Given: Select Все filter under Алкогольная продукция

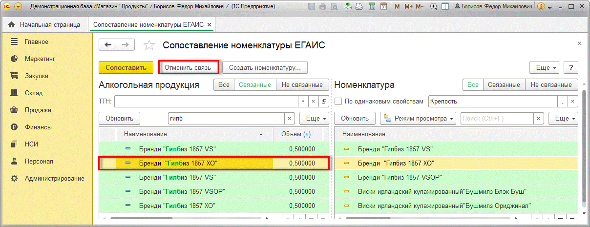Looking at the screenshot, I should 224,84.
